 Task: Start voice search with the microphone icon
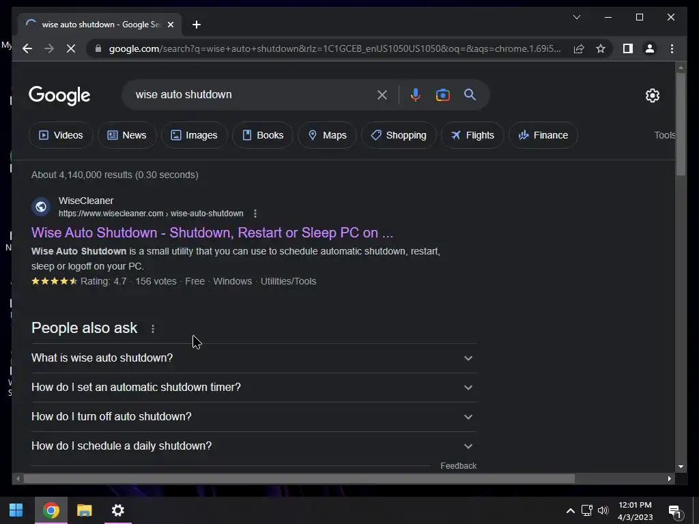[x=415, y=94]
